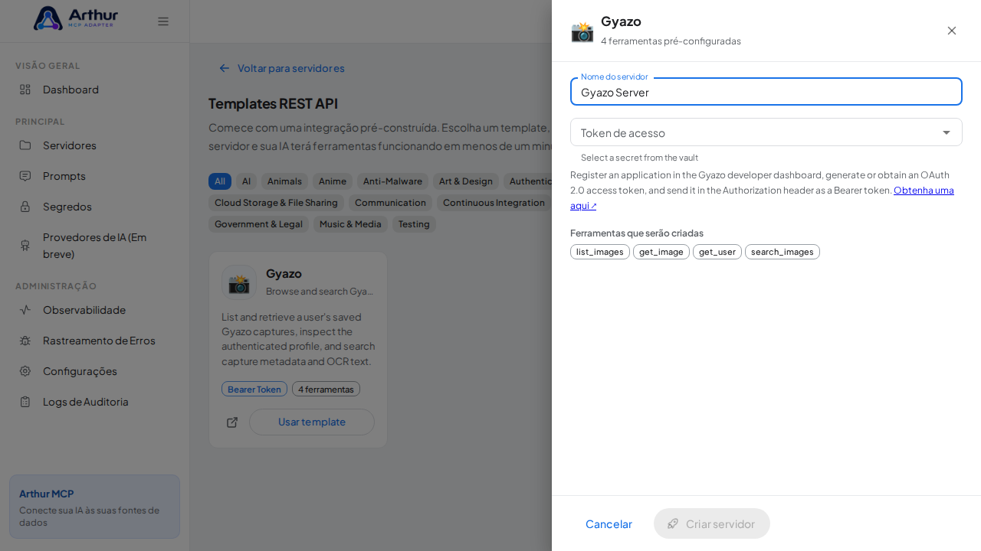981x551 pixels.
Task: Click Voltar para servidores link
Action: point(281,68)
